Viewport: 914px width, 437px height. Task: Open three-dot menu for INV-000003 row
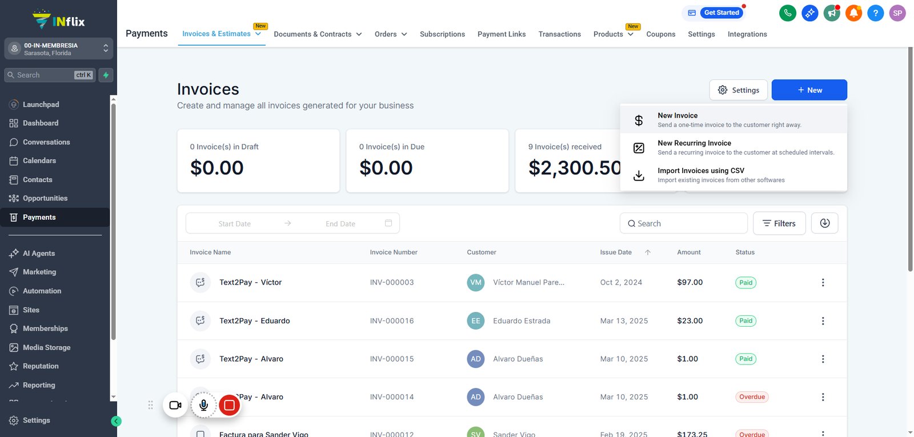tap(823, 282)
